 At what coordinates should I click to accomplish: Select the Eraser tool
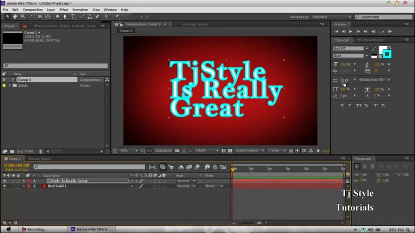(x=97, y=17)
